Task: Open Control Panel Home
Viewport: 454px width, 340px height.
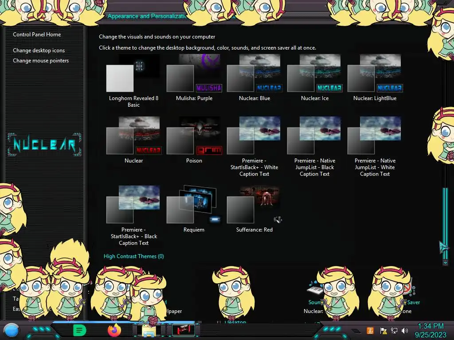Action: pyautogui.click(x=37, y=35)
